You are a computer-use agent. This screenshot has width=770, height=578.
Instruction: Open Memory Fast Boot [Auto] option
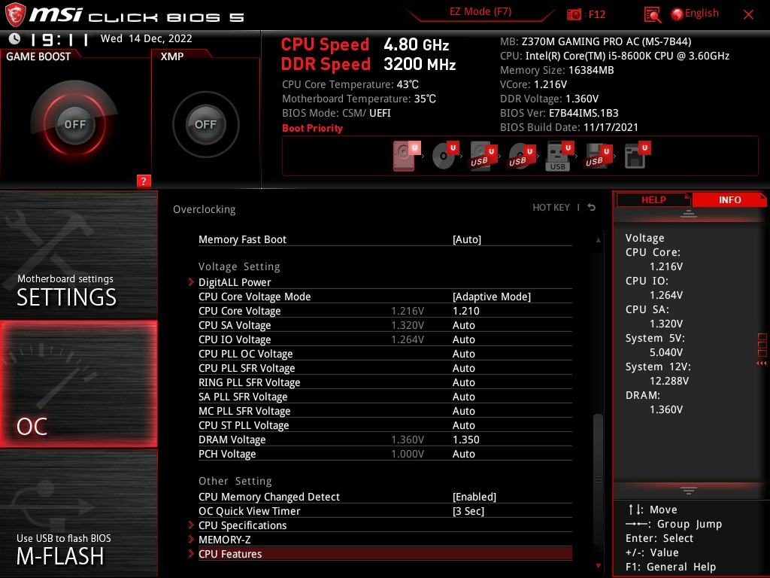coord(385,239)
